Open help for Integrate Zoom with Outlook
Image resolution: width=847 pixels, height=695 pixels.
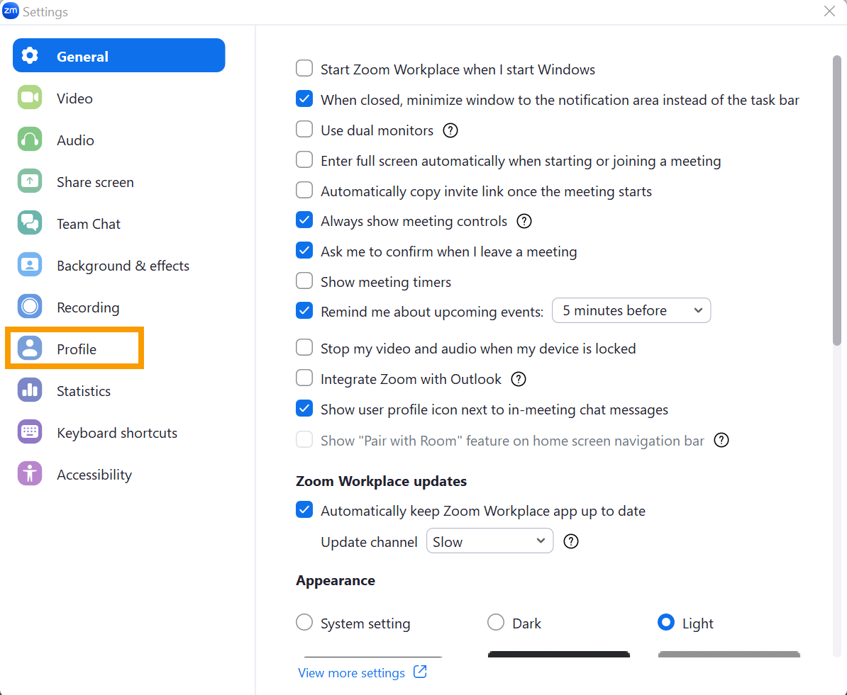519,379
